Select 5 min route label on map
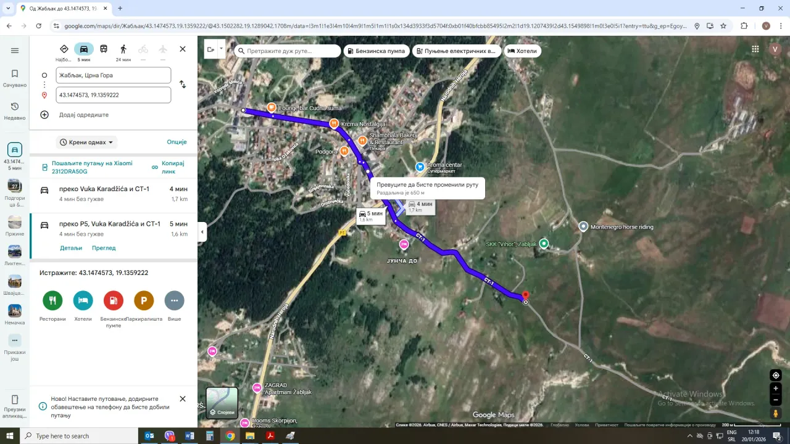790x444 pixels. coord(371,216)
